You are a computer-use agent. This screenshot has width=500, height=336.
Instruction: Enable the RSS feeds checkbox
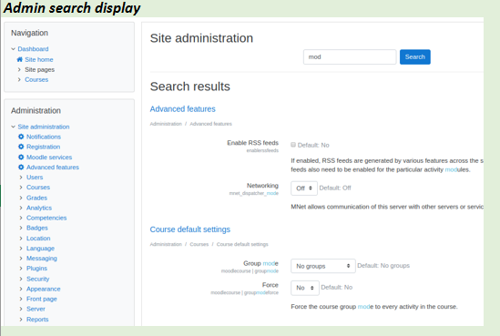(293, 145)
